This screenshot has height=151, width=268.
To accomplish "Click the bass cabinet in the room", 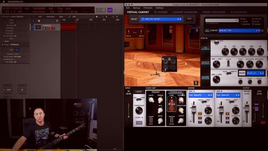I will [x=169, y=64].
